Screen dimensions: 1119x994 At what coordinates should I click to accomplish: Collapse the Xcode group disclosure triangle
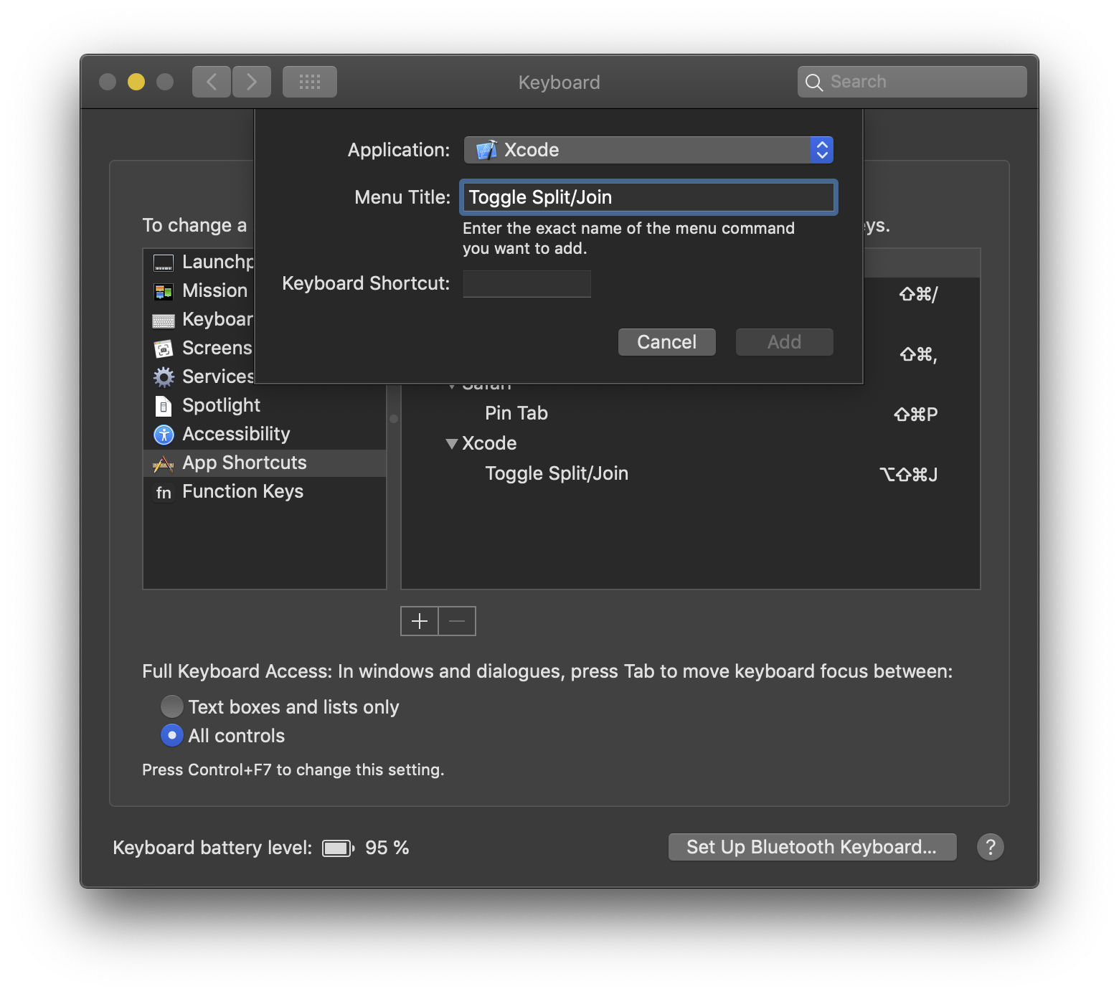451,444
